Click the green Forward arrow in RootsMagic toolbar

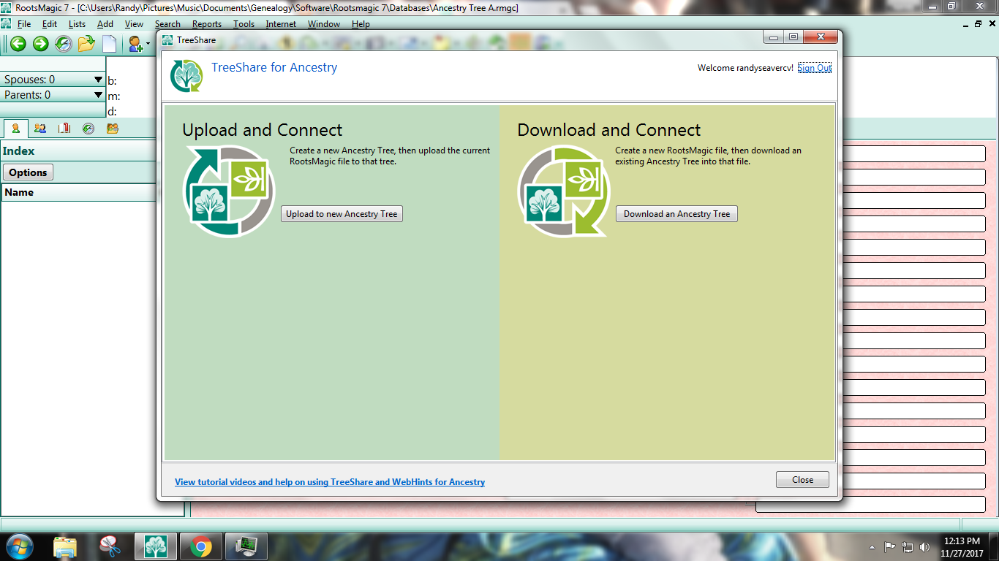tap(41, 44)
